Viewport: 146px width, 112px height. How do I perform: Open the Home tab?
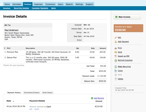(x=7, y=4)
